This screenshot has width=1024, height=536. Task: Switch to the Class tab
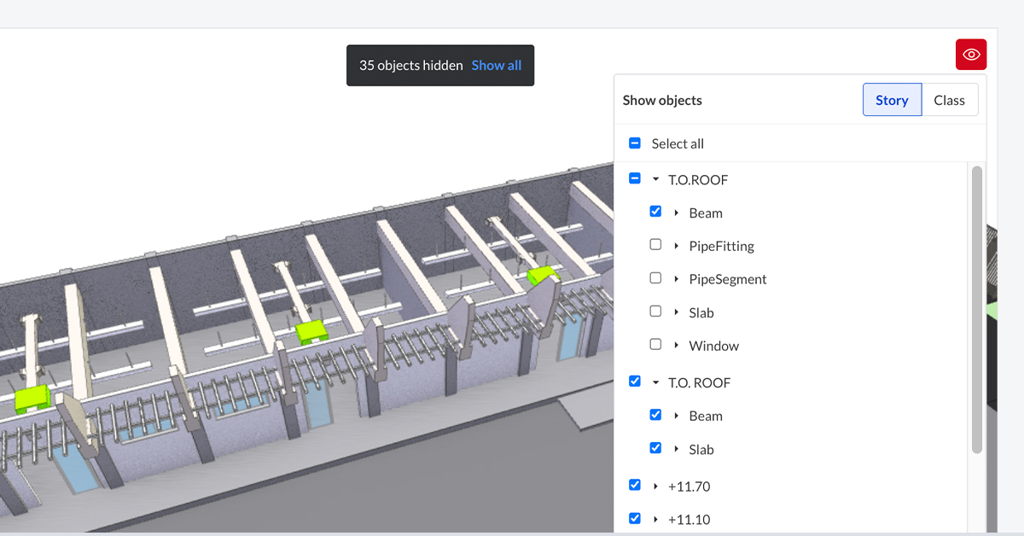tap(949, 100)
